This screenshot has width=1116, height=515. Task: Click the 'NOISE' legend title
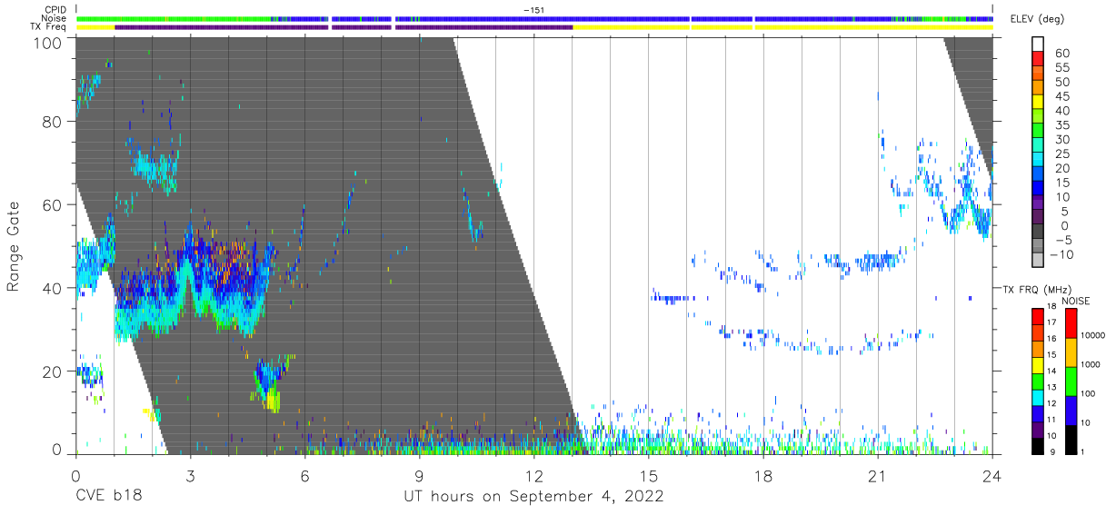tap(1076, 301)
